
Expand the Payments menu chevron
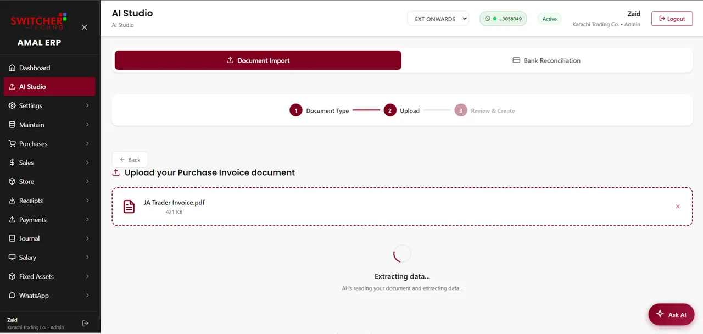tap(87, 220)
